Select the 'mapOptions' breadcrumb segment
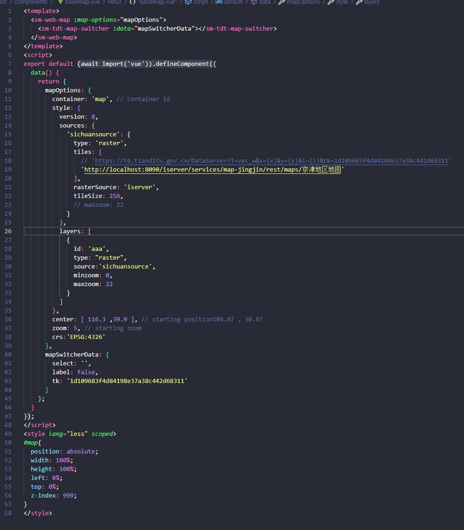 point(303,2)
